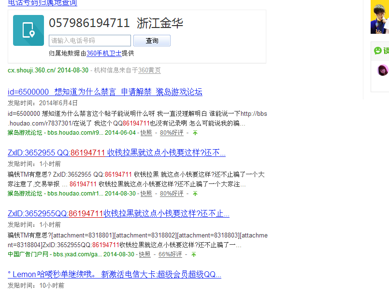Click the 查询 button

point(152,41)
